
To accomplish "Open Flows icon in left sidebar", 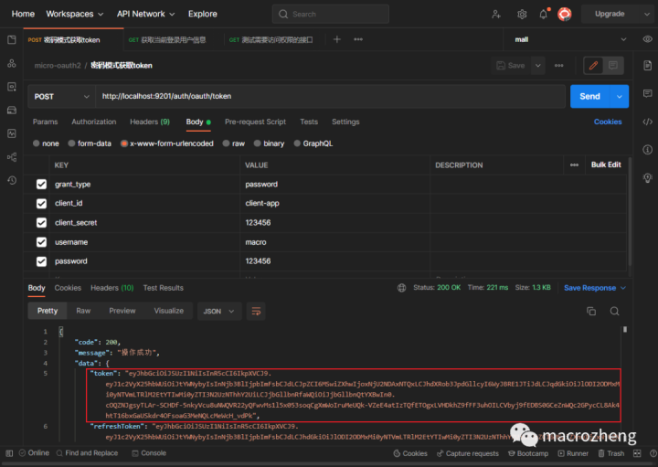I will (x=12, y=157).
